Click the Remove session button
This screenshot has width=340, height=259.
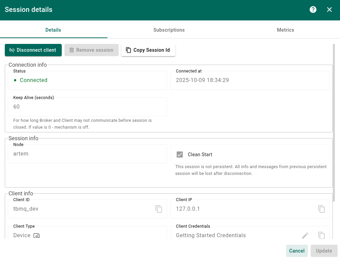(91, 50)
